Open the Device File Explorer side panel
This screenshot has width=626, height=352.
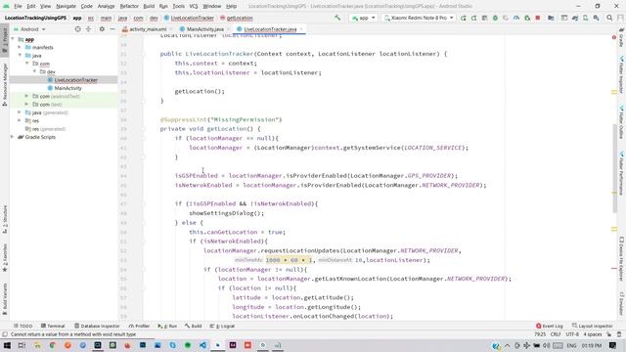622,258
